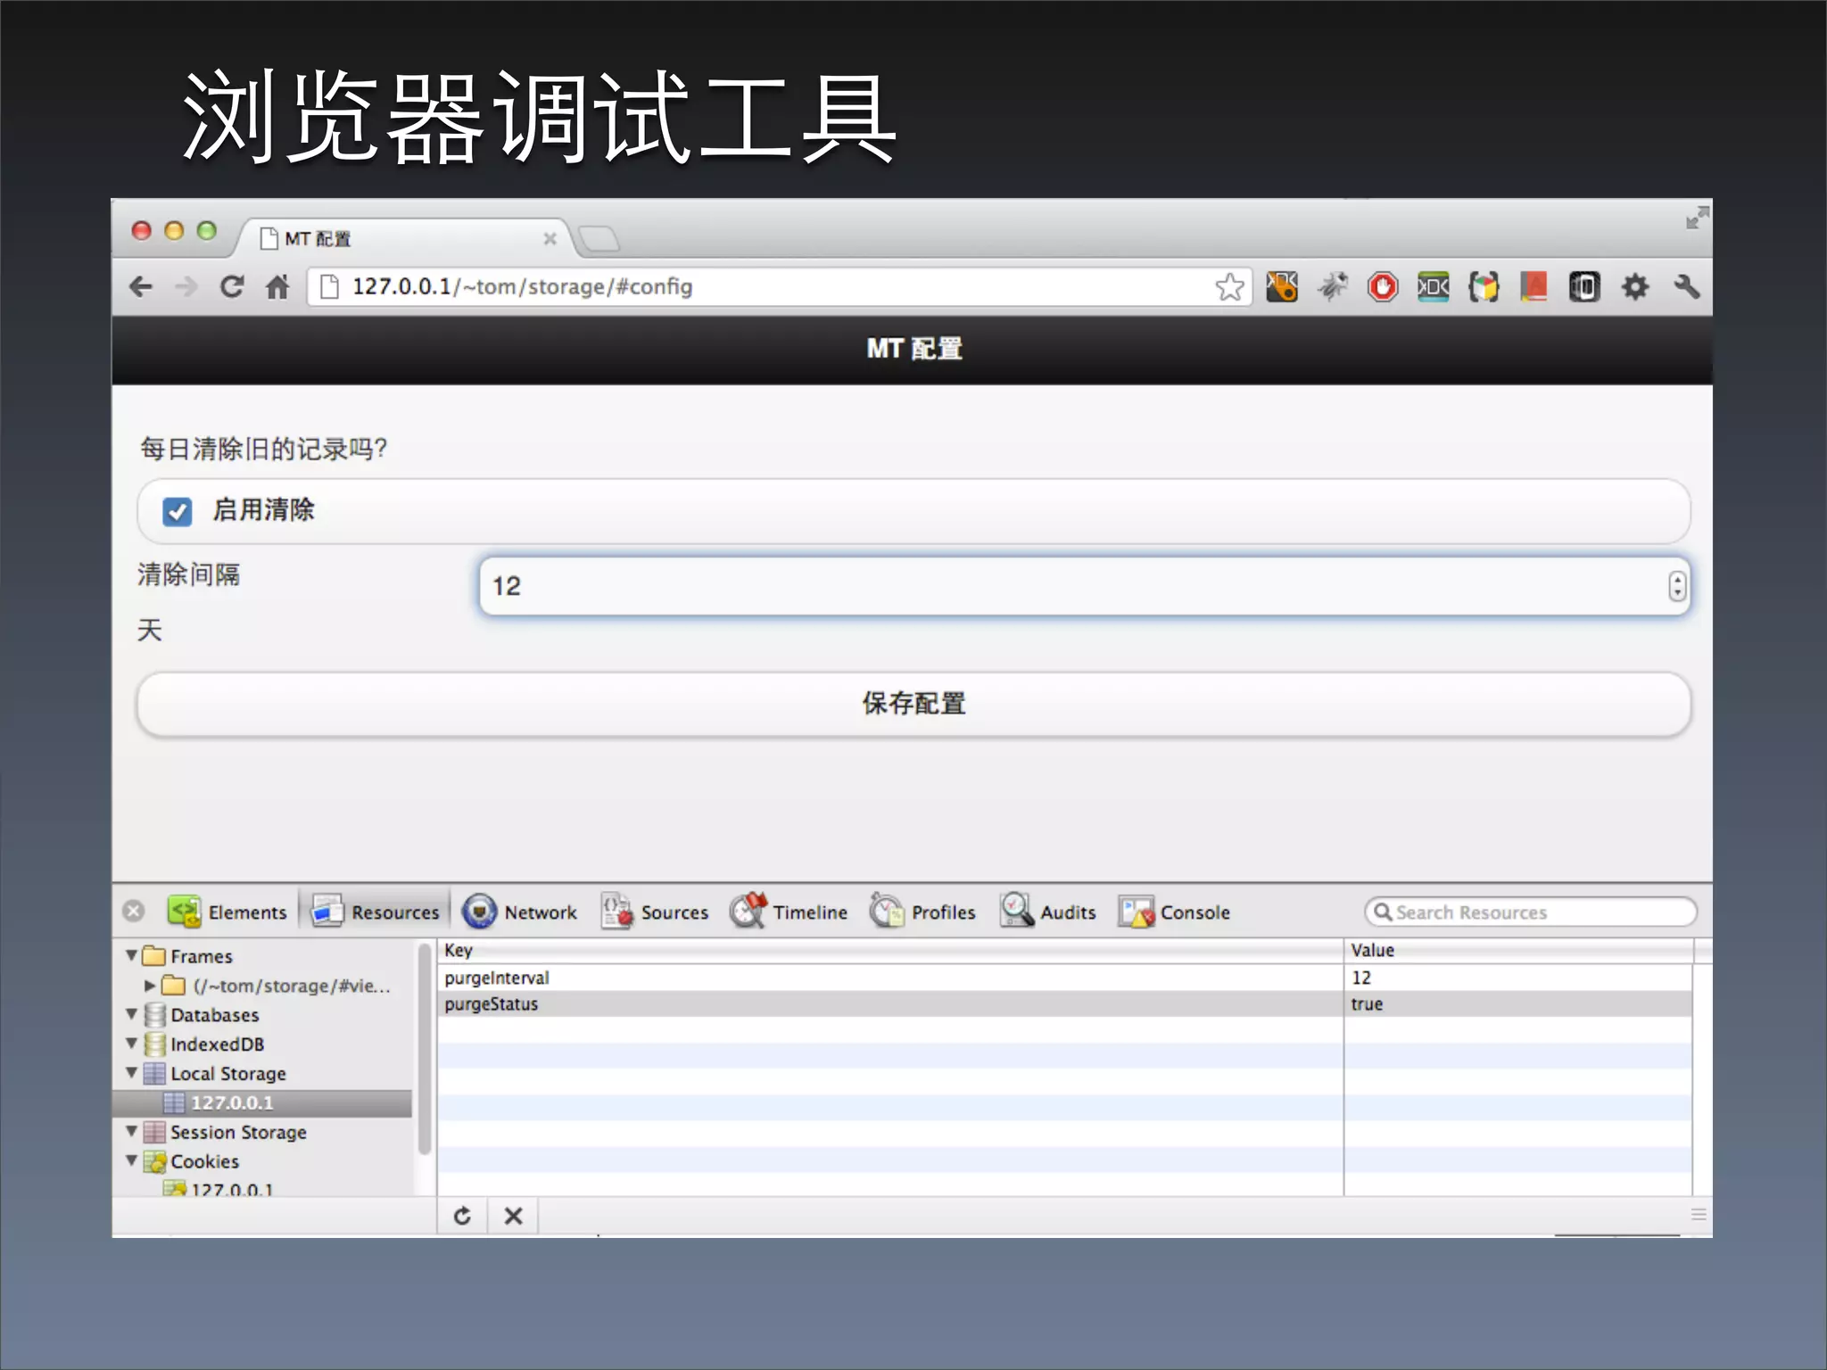Click the red AdBlock extension icon

pos(1383,287)
